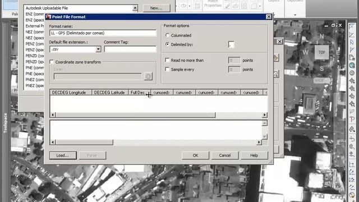Click the S compass label on ViewCube
359x202 pixels.
click(321, 68)
